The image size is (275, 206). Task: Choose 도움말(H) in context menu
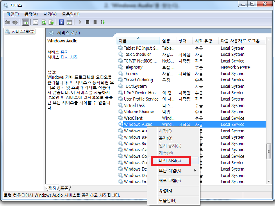pyautogui.click(x=173, y=200)
